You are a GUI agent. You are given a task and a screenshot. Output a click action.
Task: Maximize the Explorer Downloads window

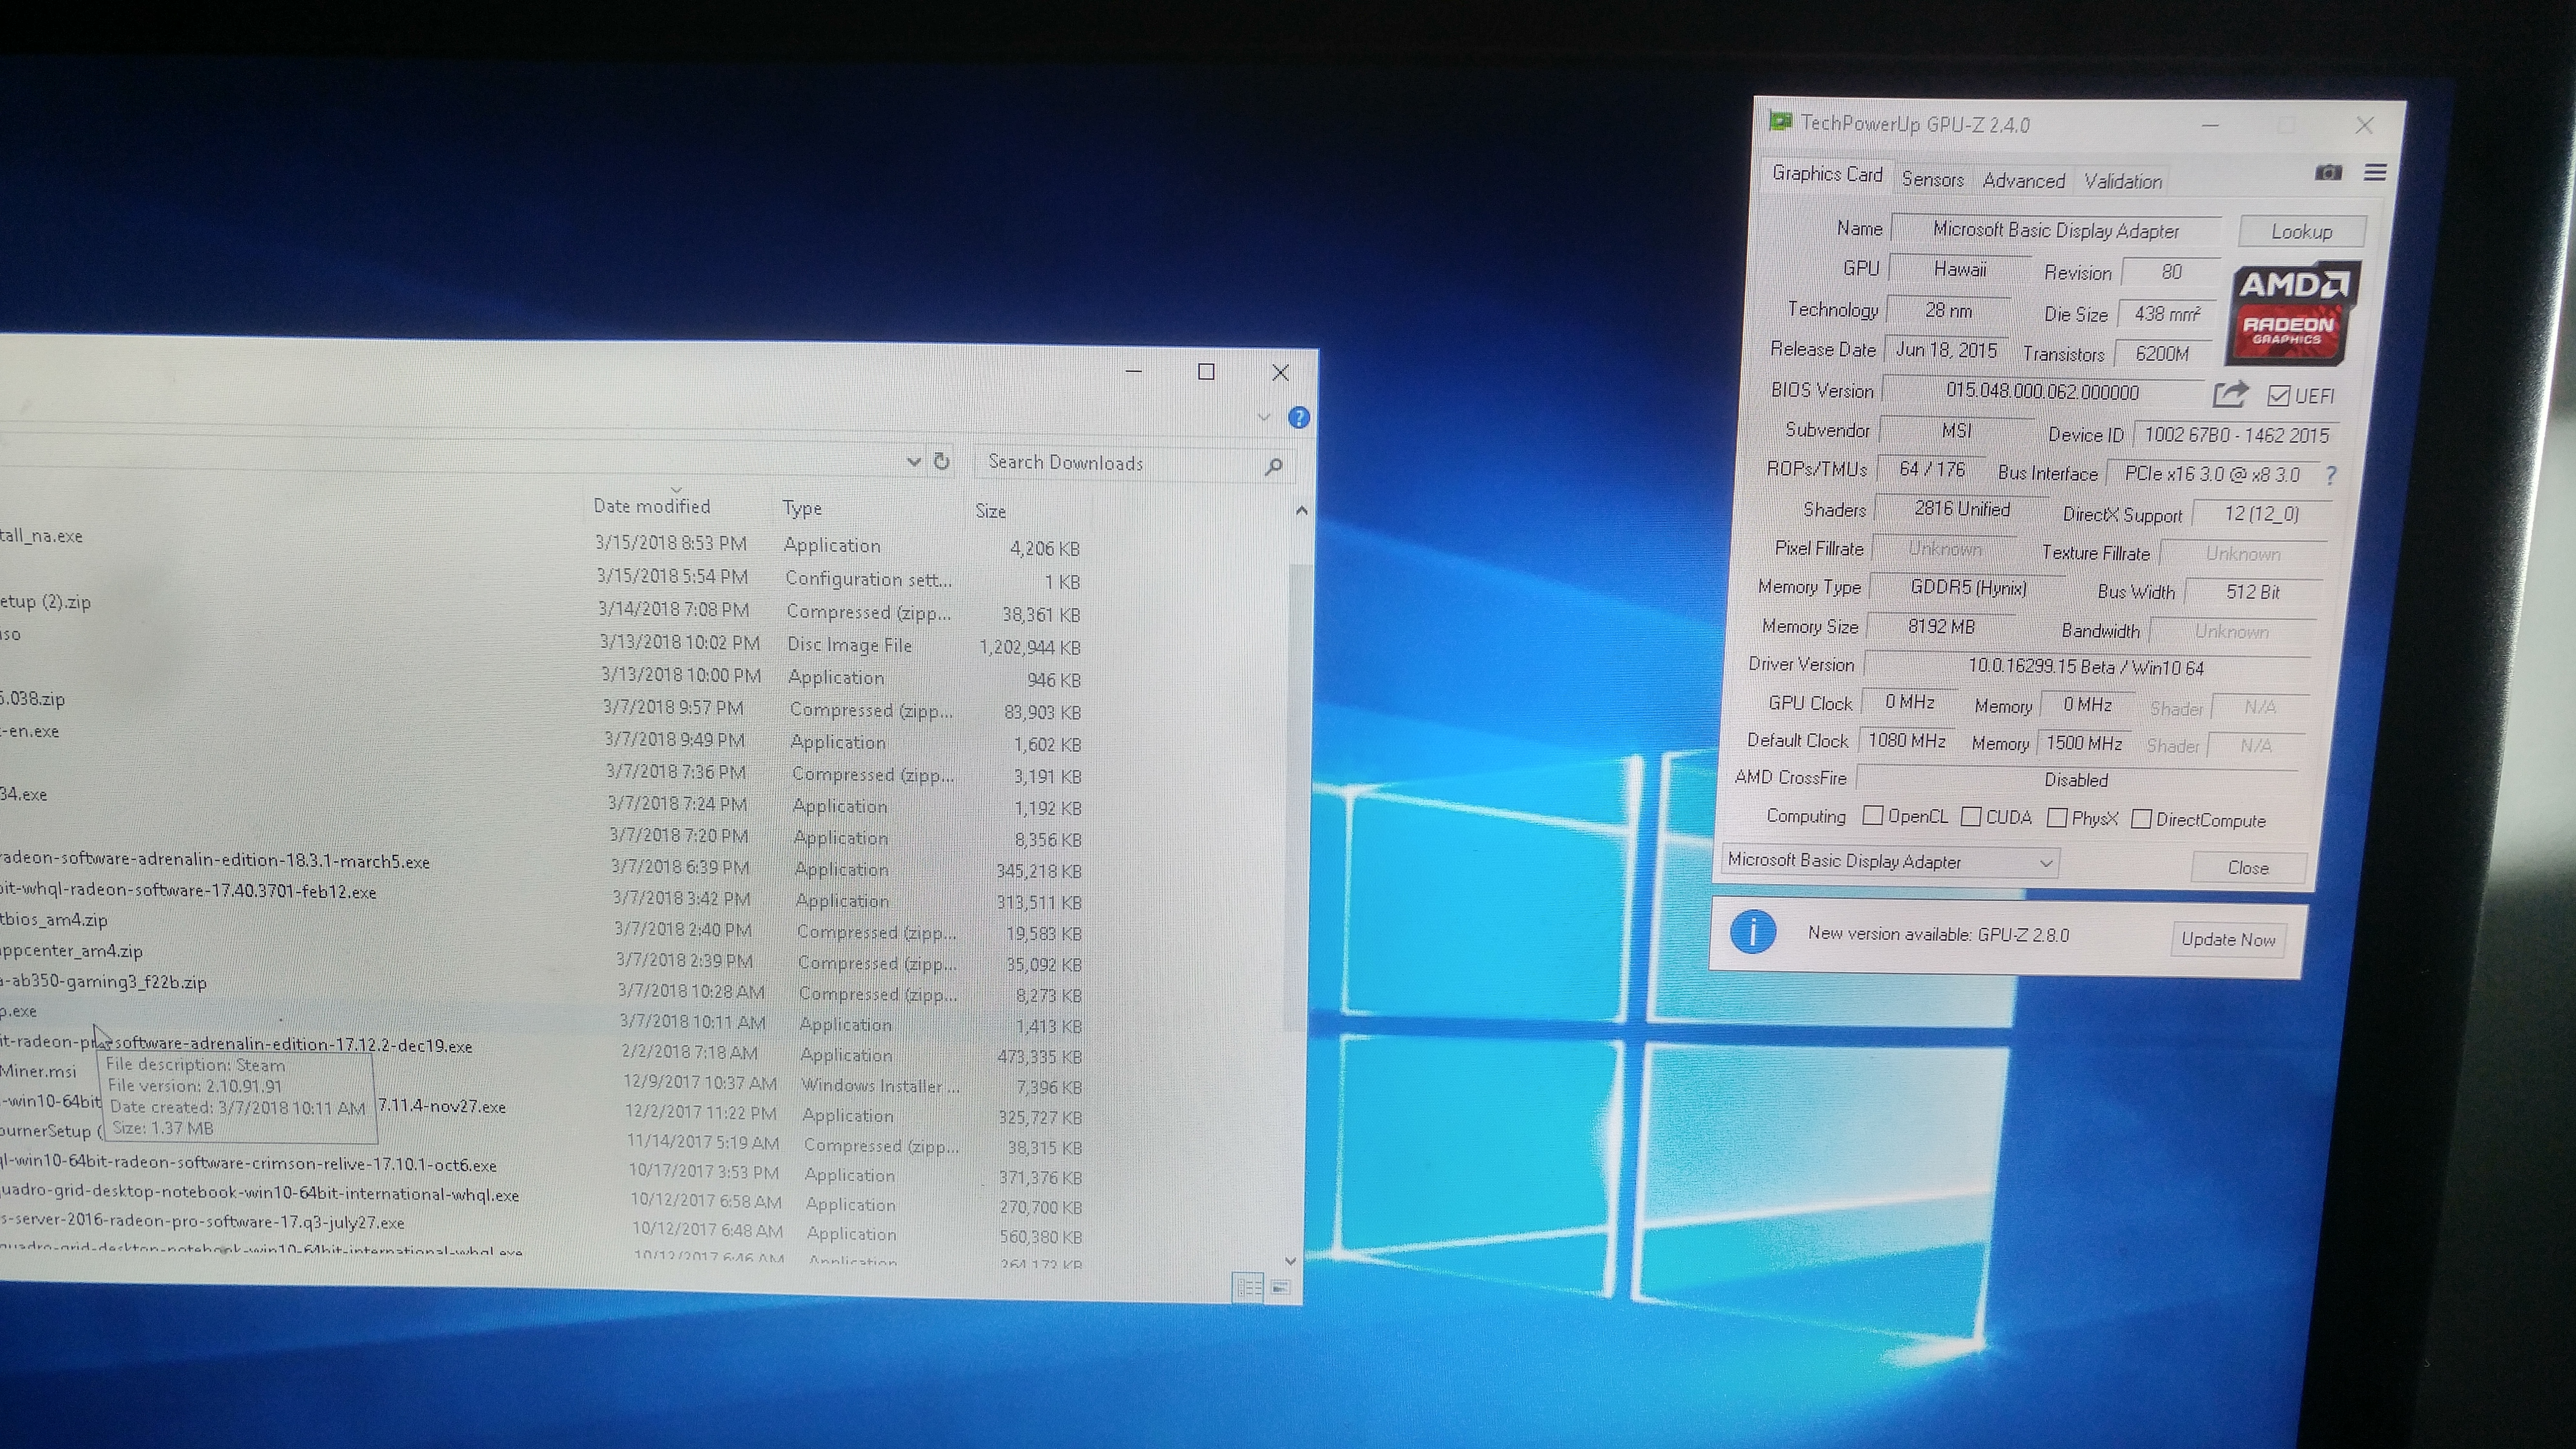click(1206, 372)
